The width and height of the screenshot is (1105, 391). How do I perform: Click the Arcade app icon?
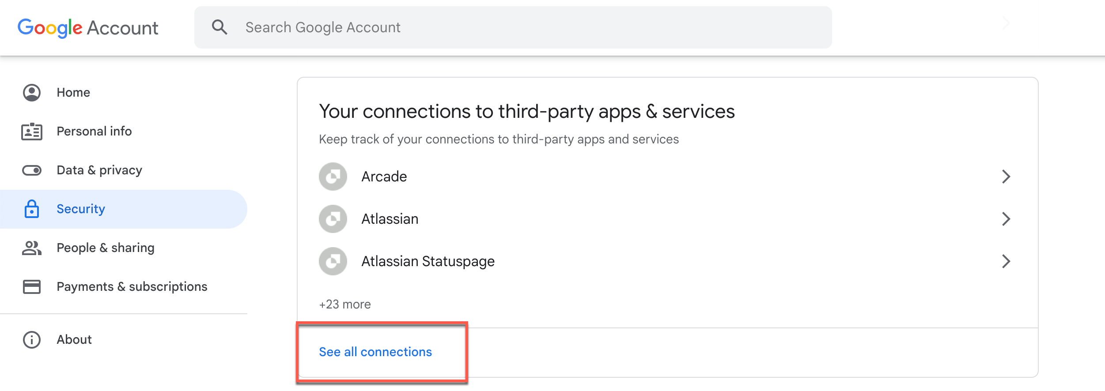[x=333, y=177]
